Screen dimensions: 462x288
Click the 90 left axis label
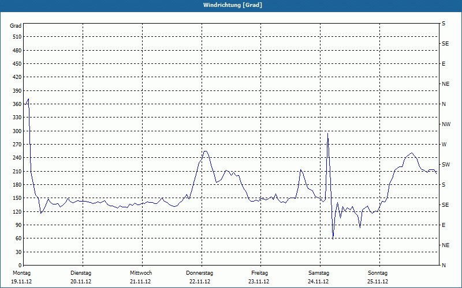[x=18, y=225]
